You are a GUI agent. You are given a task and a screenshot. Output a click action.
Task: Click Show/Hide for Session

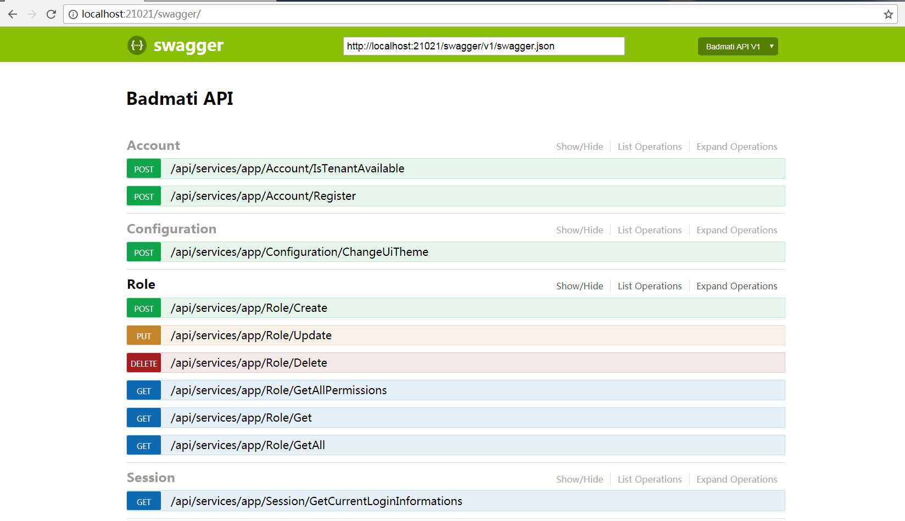click(x=579, y=479)
